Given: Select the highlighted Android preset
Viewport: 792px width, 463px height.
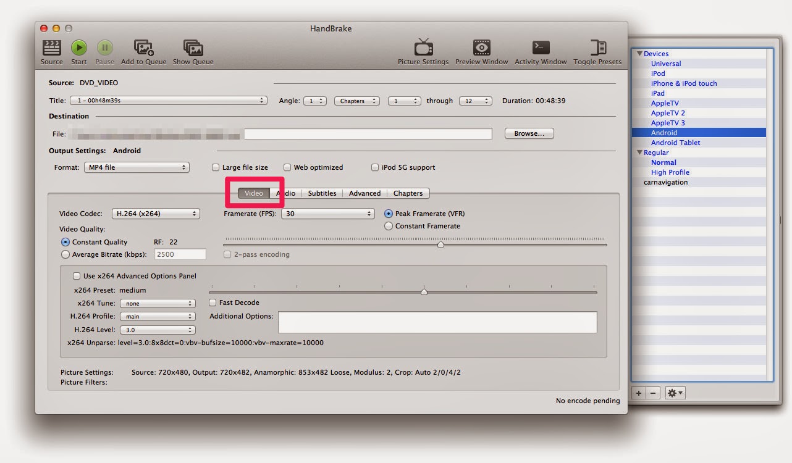Looking at the screenshot, I should pyautogui.click(x=664, y=133).
